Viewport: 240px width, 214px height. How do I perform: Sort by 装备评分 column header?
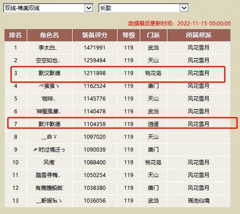click(x=94, y=35)
